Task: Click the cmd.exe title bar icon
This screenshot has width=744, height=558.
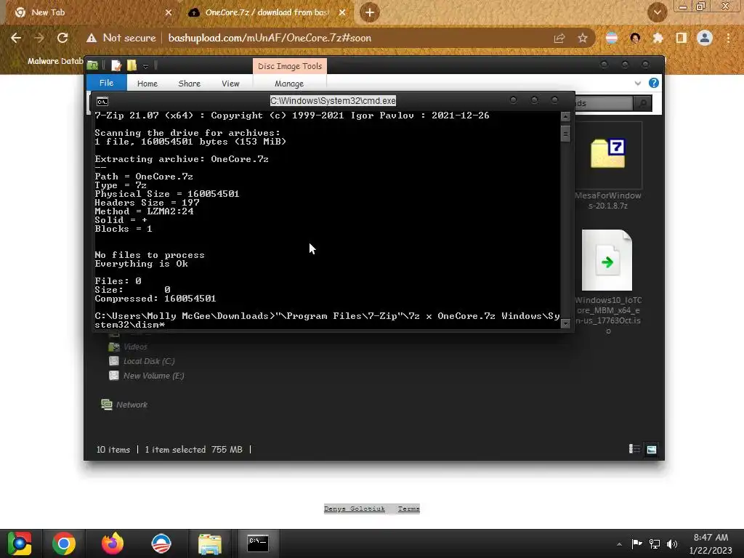Action: point(102,101)
